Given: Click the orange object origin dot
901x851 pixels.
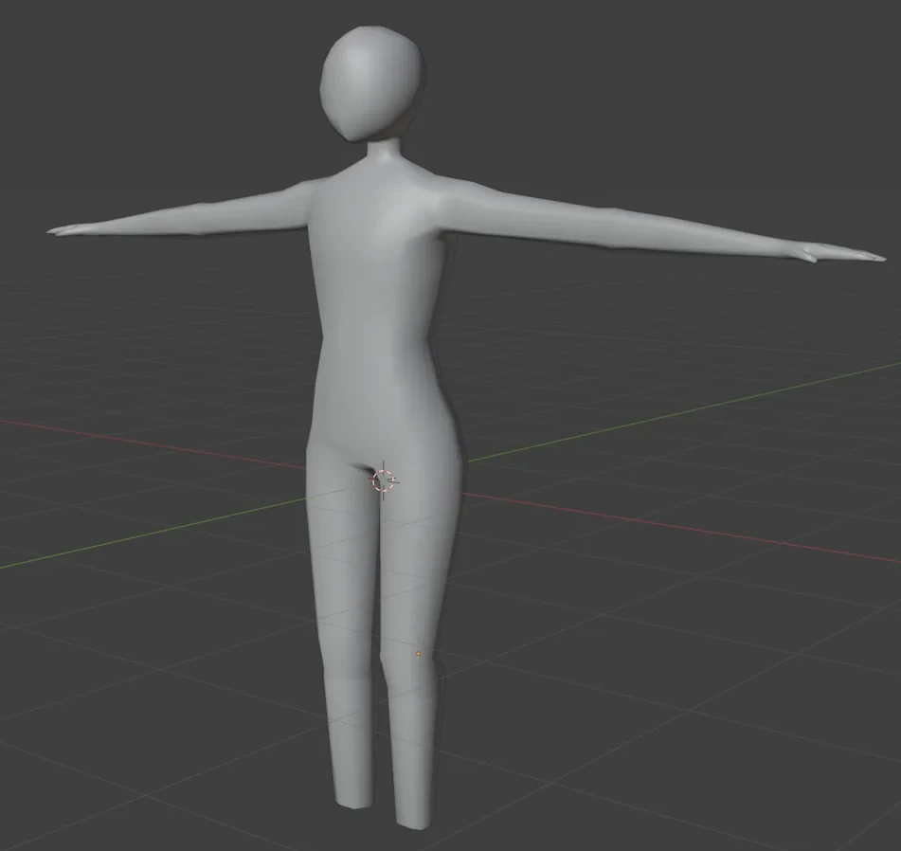Looking at the screenshot, I should pos(419,654).
